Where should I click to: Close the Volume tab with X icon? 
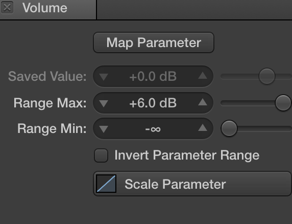pos(7,8)
